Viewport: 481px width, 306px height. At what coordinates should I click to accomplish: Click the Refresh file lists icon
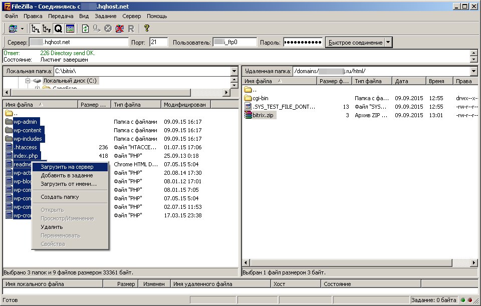point(85,29)
